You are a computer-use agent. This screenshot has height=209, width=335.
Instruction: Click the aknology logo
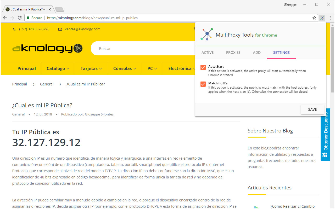coord(47,48)
